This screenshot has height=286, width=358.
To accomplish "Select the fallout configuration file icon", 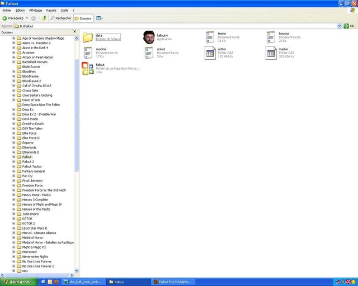I will [x=88, y=68].
